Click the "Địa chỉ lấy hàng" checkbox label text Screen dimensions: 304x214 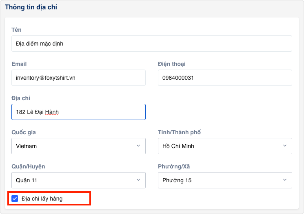click(x=42, y=199)
